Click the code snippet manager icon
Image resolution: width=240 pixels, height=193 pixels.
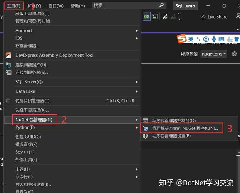pos(8,101)
